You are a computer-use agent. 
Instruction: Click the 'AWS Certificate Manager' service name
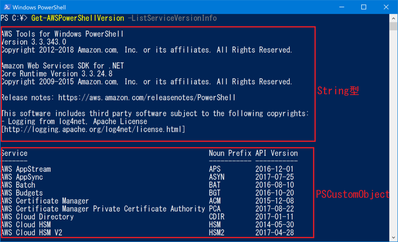coord(45,201)
